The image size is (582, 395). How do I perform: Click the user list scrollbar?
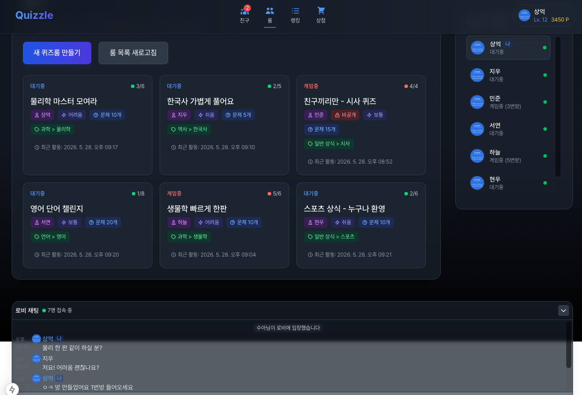click(558, 107)
